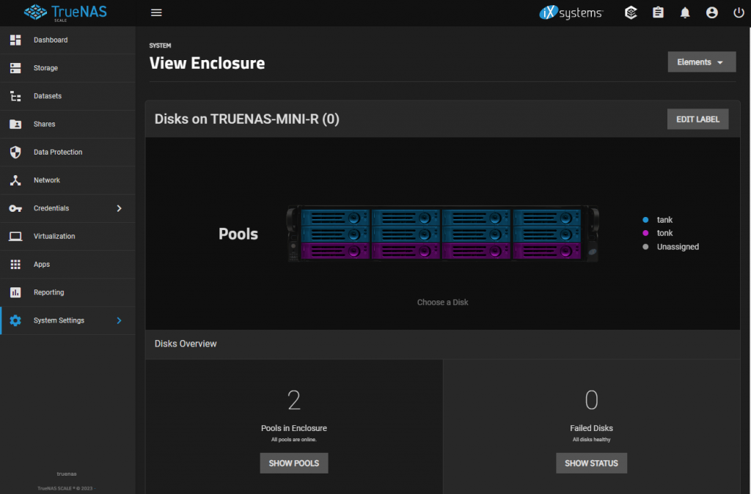Click the Apps grid icon
The height and width of the screenshot is (494, 751).
click(15, 265)
